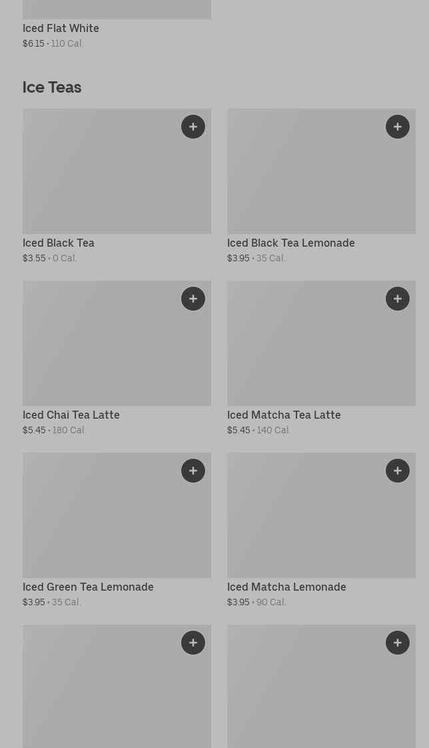View Iced Matcha Tea Latte image
Image resolution: width=429 pixels, height=748 pixels.
pos(321,343)
